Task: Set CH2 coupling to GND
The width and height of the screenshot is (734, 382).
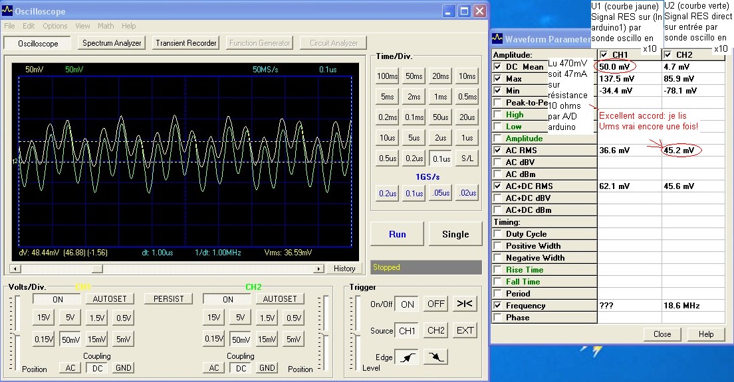Action: pos(267,368)
